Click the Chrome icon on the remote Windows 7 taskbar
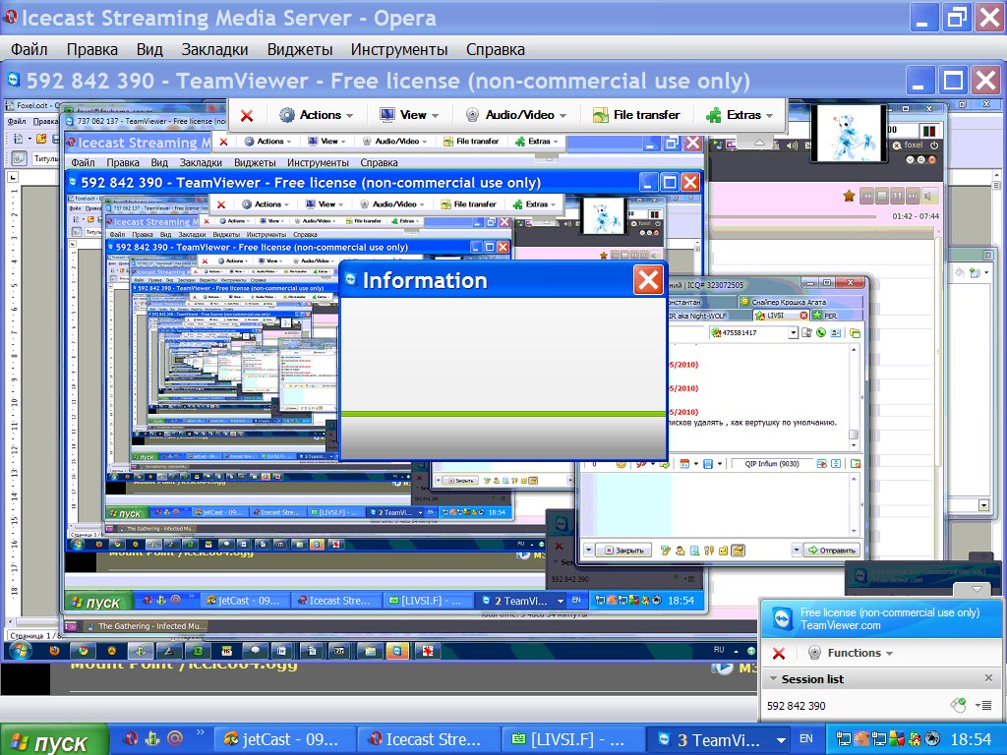Screen dimensions: 1007x755 [x=83, y=651]
